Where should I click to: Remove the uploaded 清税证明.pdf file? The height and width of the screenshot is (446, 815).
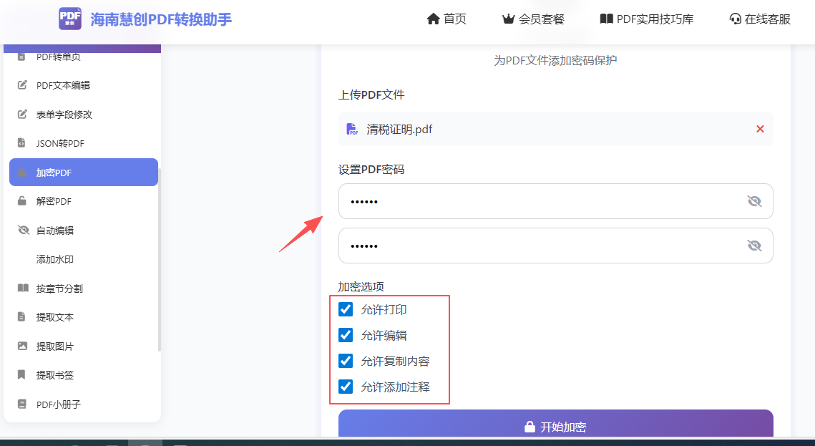(x=760, y=129)
